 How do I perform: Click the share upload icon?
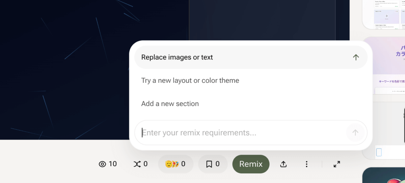283,164
